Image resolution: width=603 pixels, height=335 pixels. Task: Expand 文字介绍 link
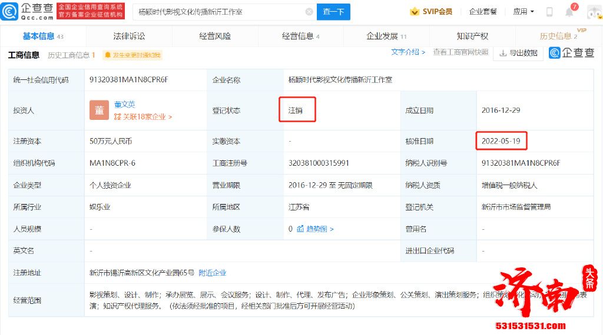point(408,52)
